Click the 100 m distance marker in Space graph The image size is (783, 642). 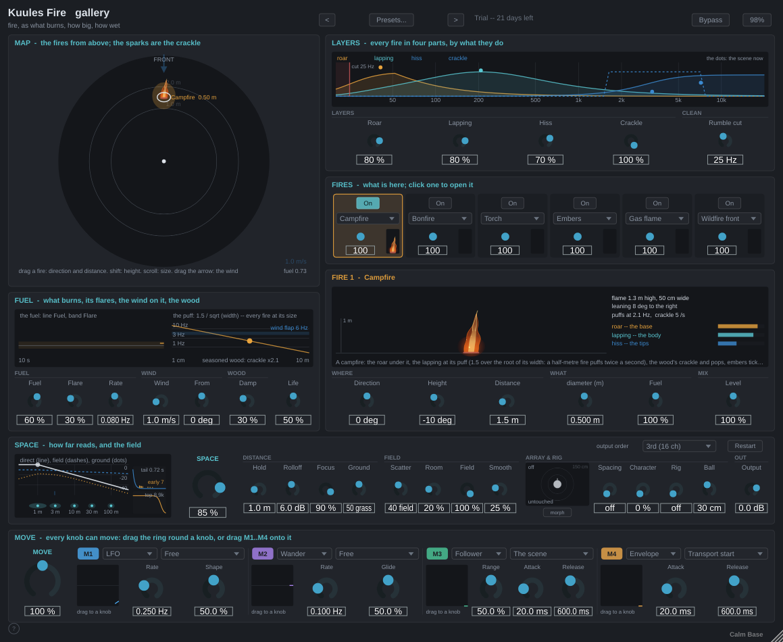111,505
